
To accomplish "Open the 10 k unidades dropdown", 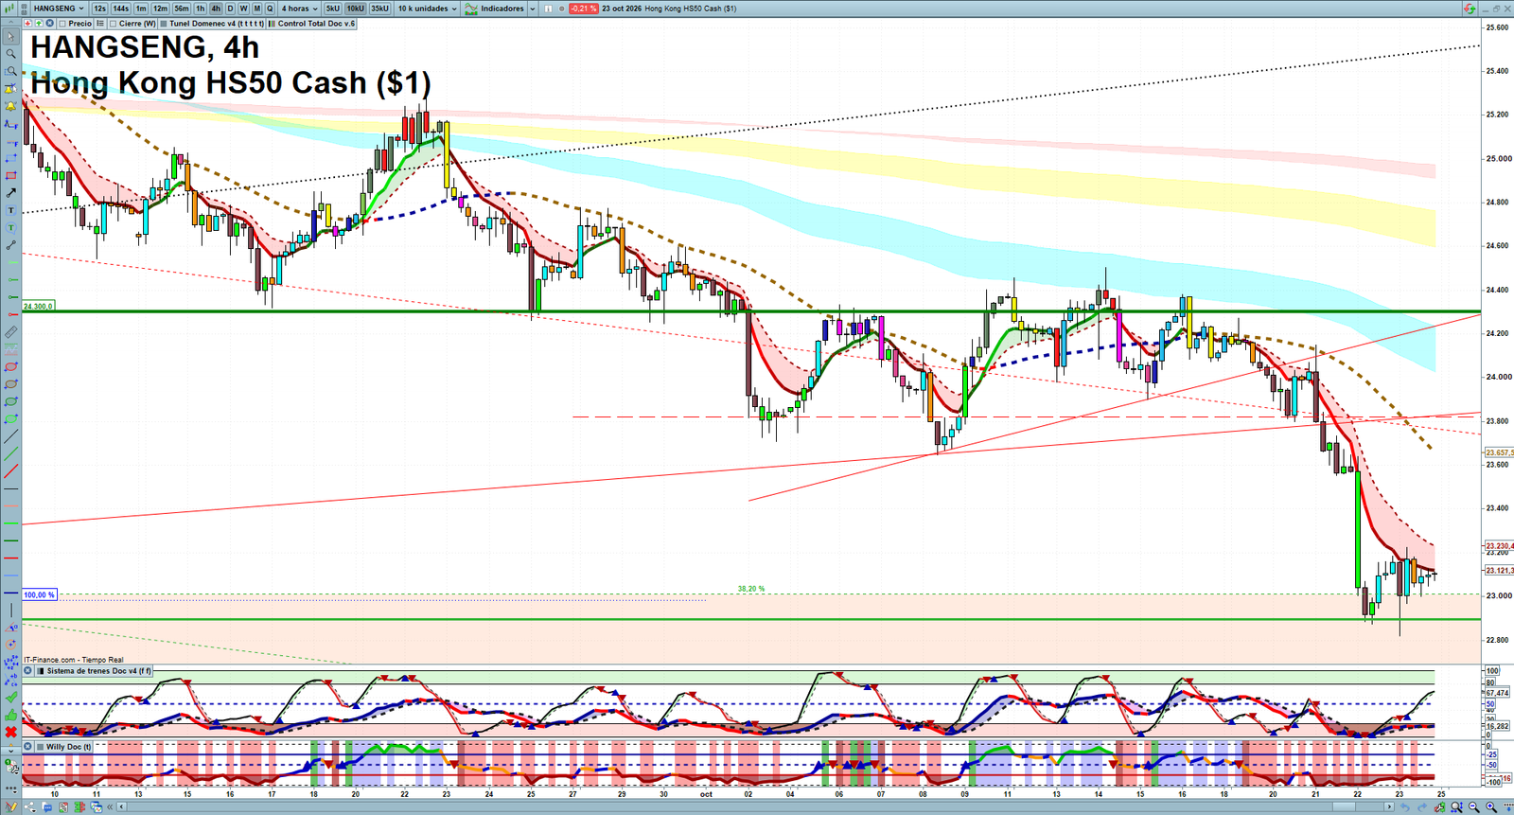I will point(427,9).
